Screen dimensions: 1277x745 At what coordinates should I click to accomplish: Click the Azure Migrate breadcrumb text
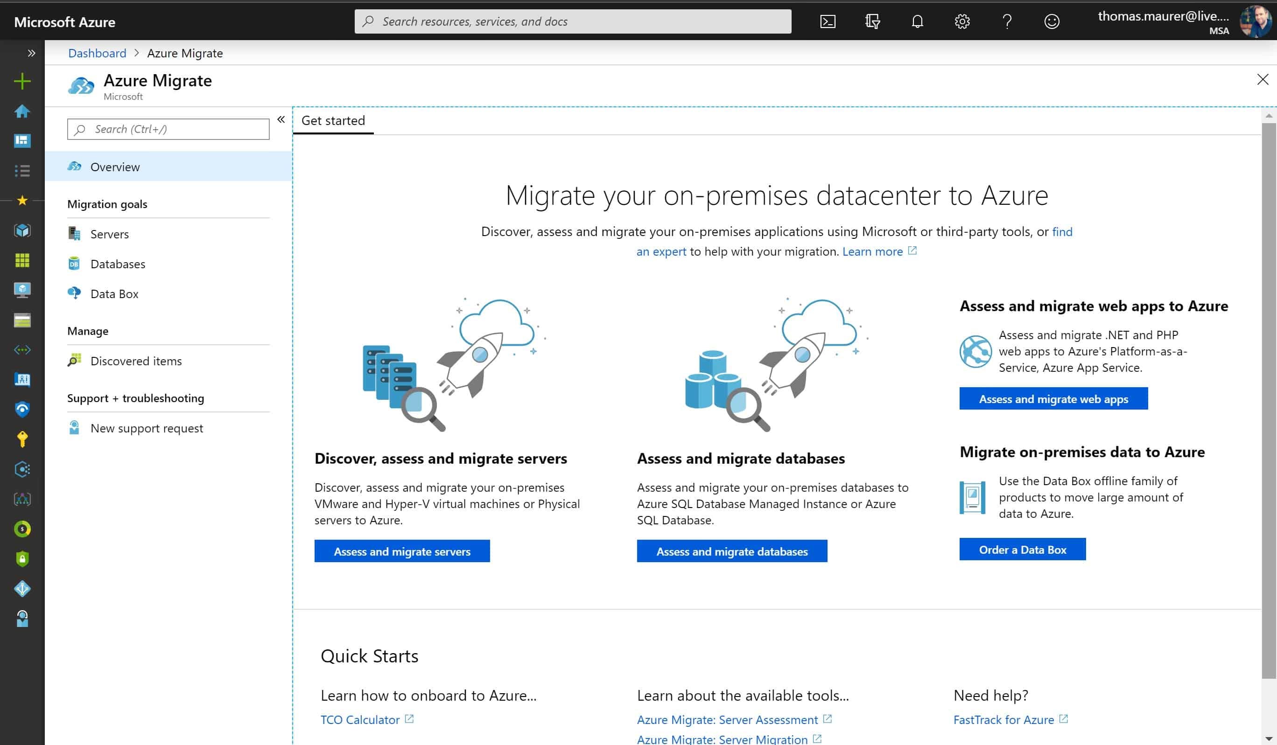(185, 53)
